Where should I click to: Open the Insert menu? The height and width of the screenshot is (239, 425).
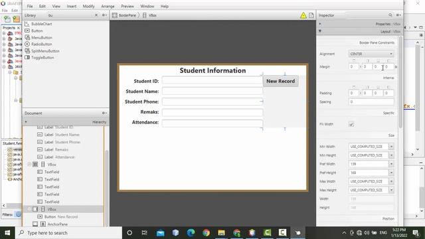72,6
